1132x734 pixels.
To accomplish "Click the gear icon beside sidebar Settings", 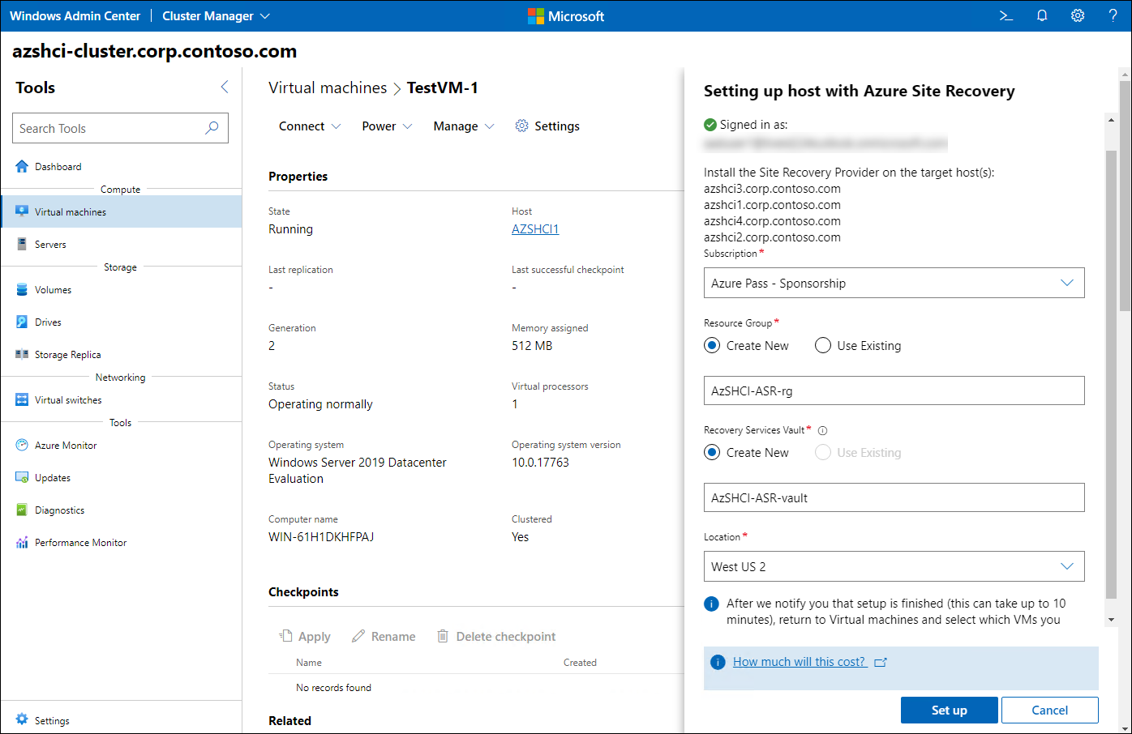I will (x=22, y=719).
